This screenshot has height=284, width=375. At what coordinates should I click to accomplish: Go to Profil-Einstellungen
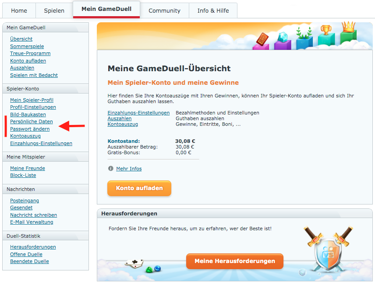click(x=33, y=107)
